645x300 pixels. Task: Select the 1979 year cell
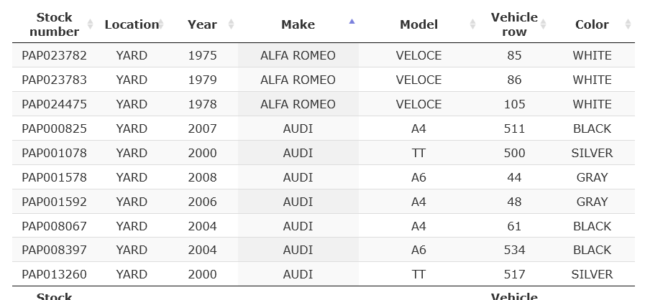tap(202, 80)
